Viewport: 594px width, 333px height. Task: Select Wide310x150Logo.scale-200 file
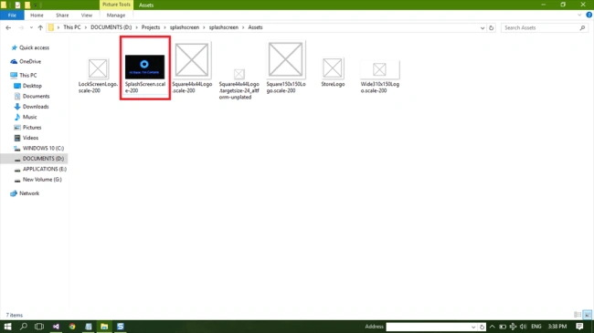(379, 77)
